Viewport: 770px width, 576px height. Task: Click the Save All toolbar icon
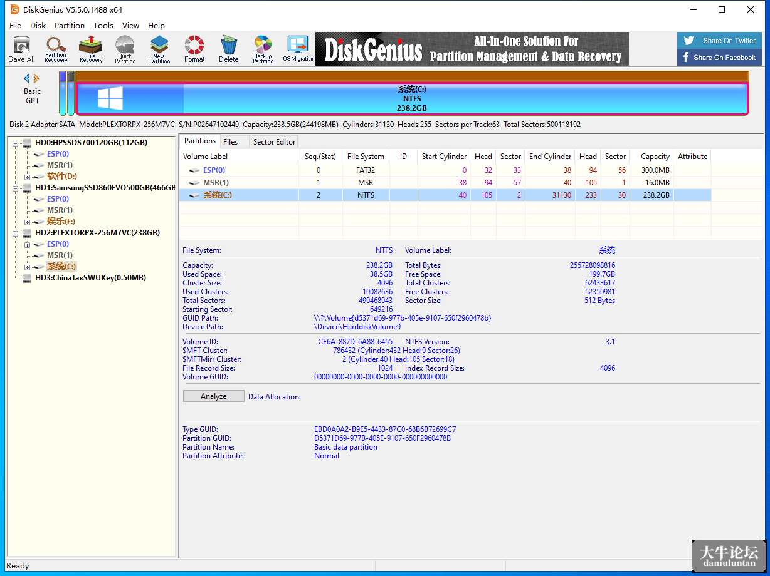tap(21, 49)
